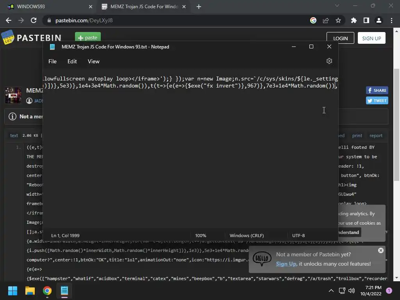
Task: Click the site lock icon in address bar
Action: click(x=49, y=20)
